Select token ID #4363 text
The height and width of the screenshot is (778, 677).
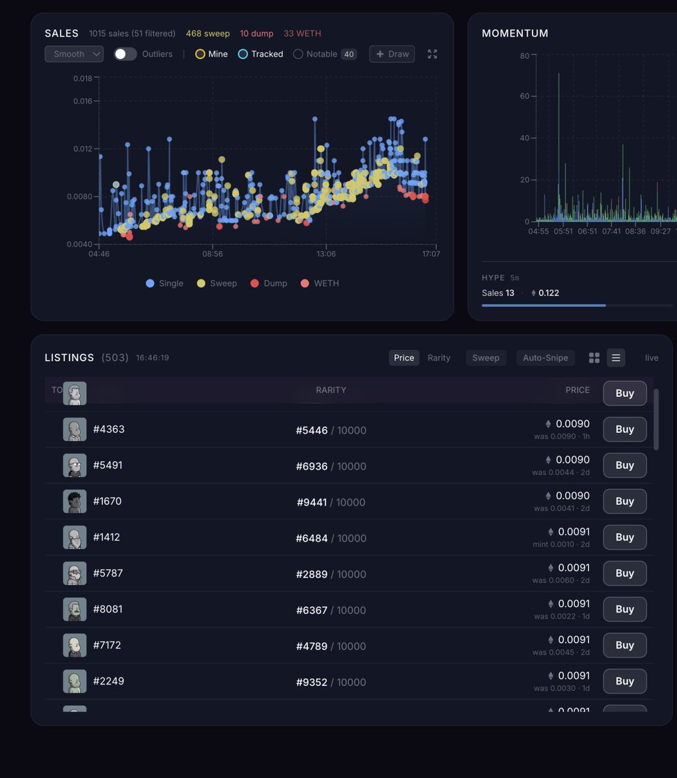[x=109, y=429]
